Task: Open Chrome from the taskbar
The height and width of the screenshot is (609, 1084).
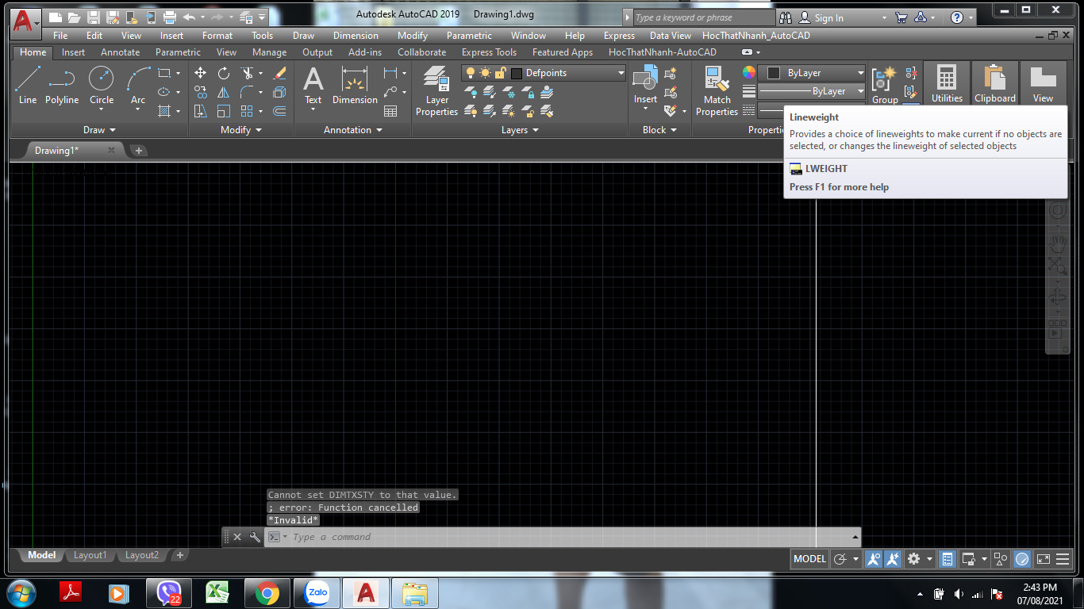Action: (x=267, y=593)
